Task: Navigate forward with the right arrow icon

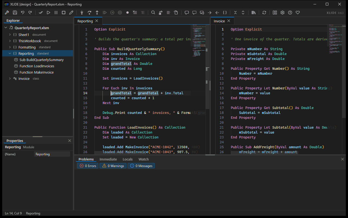Action: (x=210, y=13)
